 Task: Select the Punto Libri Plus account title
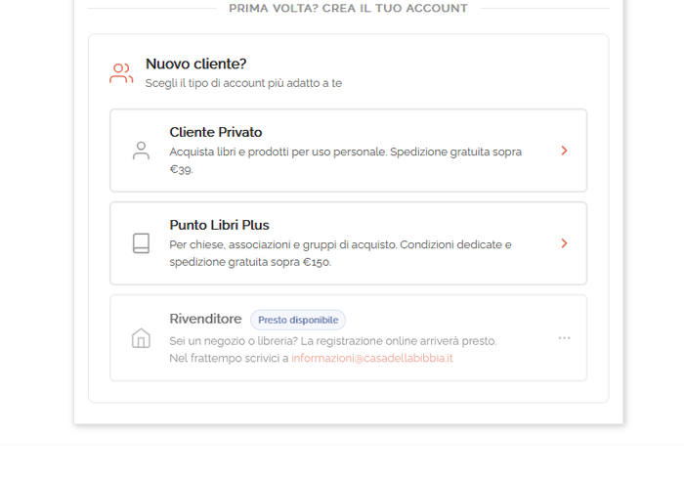click(x=219, y=225)
